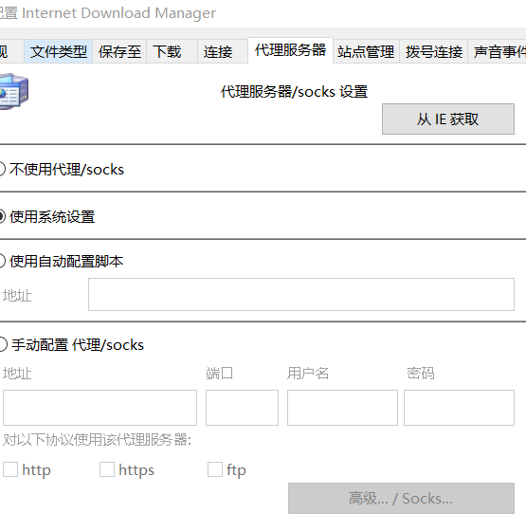Viewport: 526px width, 531px height.
Task: Click the 代理服务器/socks 设置 heading text
Action: 294,91
